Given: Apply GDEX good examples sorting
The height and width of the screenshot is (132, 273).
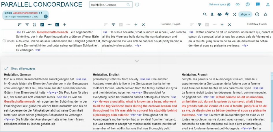Looking at the screenshot, I should 34,25.
